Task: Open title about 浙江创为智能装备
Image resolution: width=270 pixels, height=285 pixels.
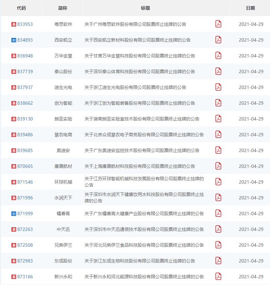Action: click(x=140, y=103)
